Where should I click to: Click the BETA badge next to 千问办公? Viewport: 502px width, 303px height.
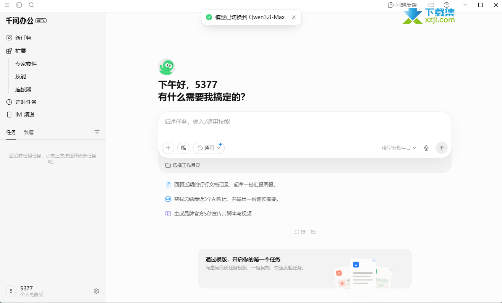41,21
